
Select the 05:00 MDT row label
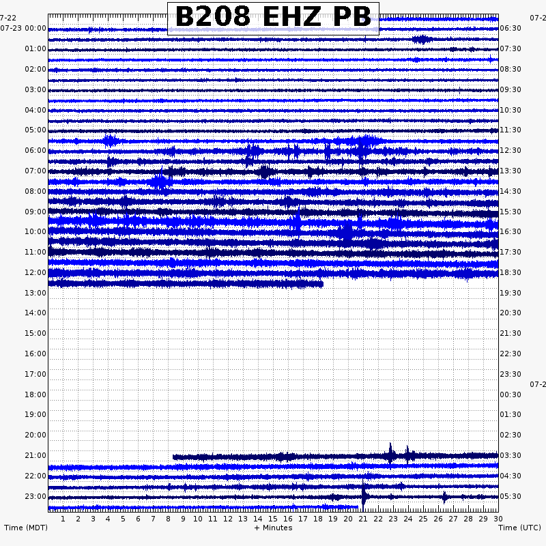(35, 130)
